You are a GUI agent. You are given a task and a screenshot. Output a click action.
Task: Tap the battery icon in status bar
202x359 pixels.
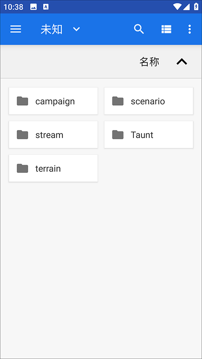click(196, 6)
